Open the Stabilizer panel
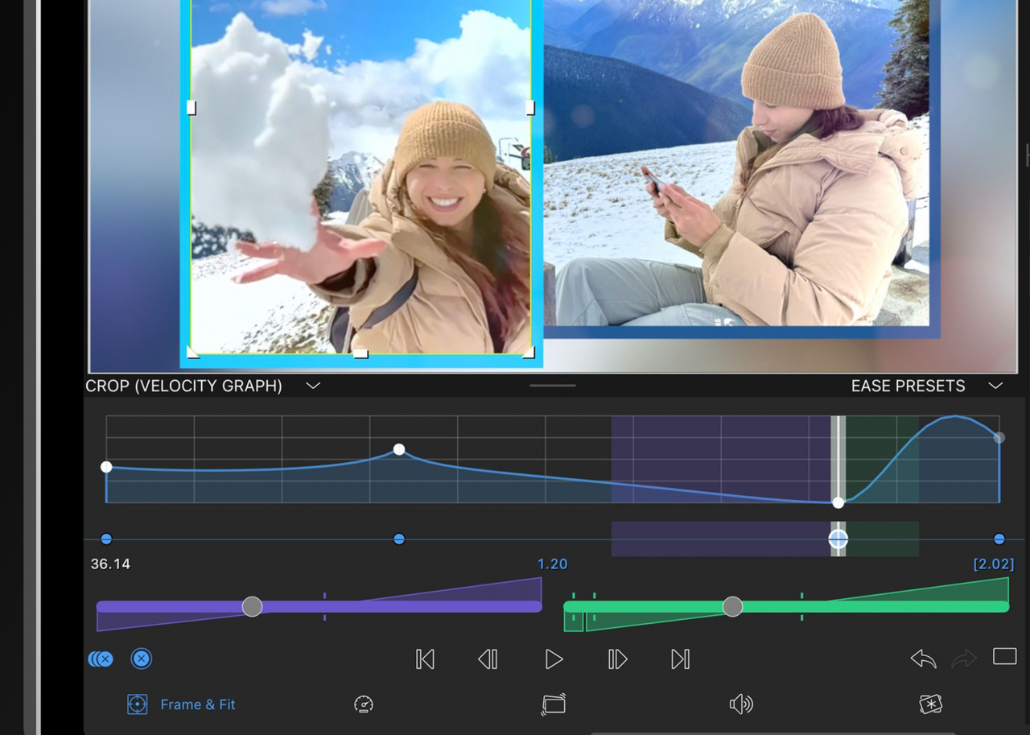Screen dimensions: 1030x735 [553, 704]
